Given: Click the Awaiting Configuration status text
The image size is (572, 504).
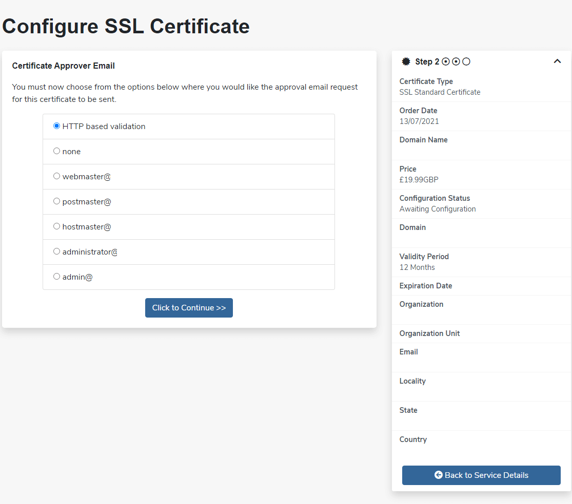Looking at the screenshot, I should pos(438,208).
